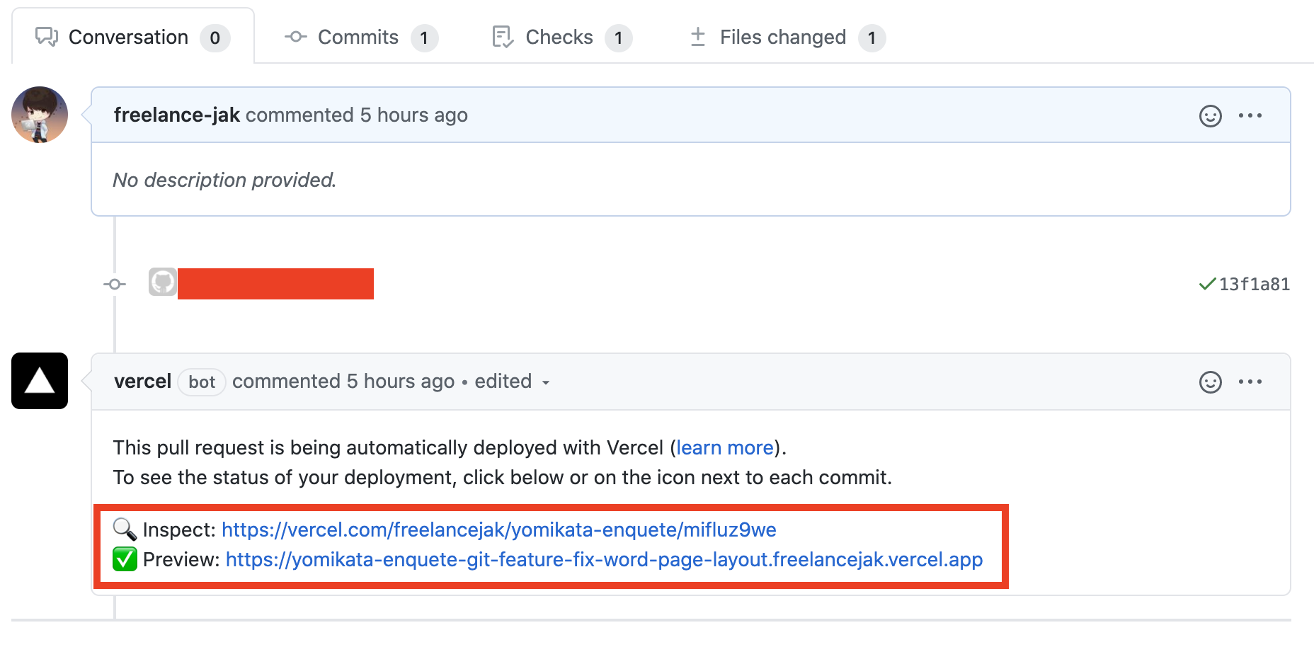Click the Files changed diff icon
The height and width of the screenshot is (647, 1314).
pos(697,37)
